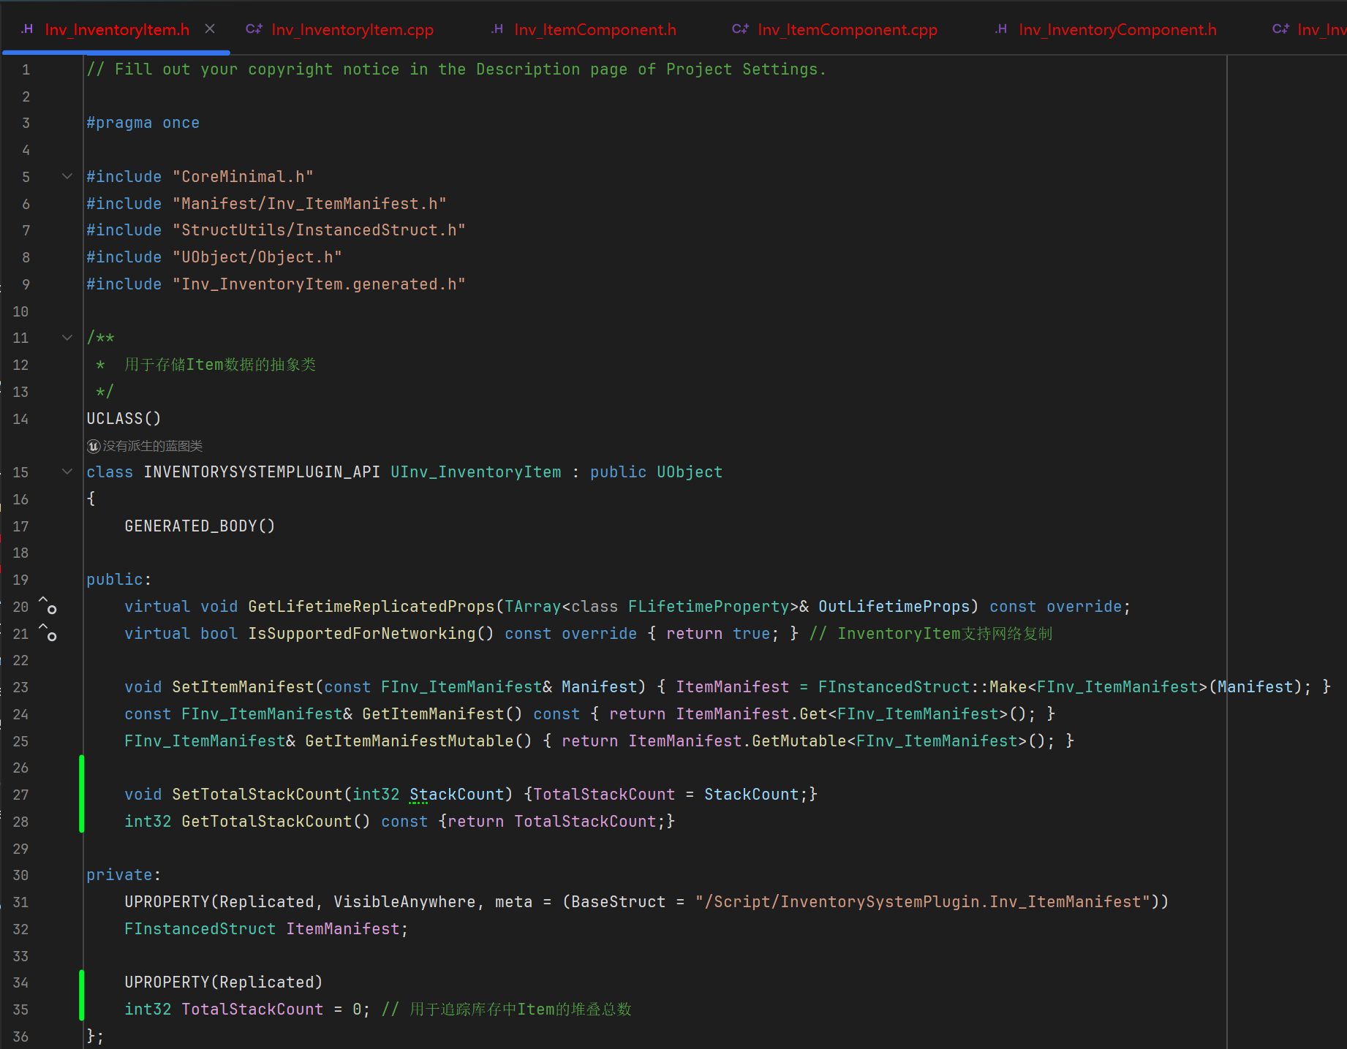This screenshot has height=1049, width=1347.
Task: Click the 'public:' access specifier
Action: (x=119, y=580)
